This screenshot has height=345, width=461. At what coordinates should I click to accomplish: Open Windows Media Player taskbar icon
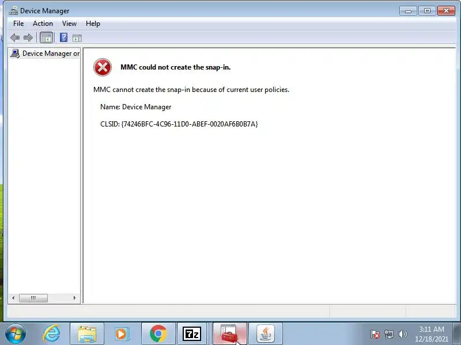(x=121, y=333)
